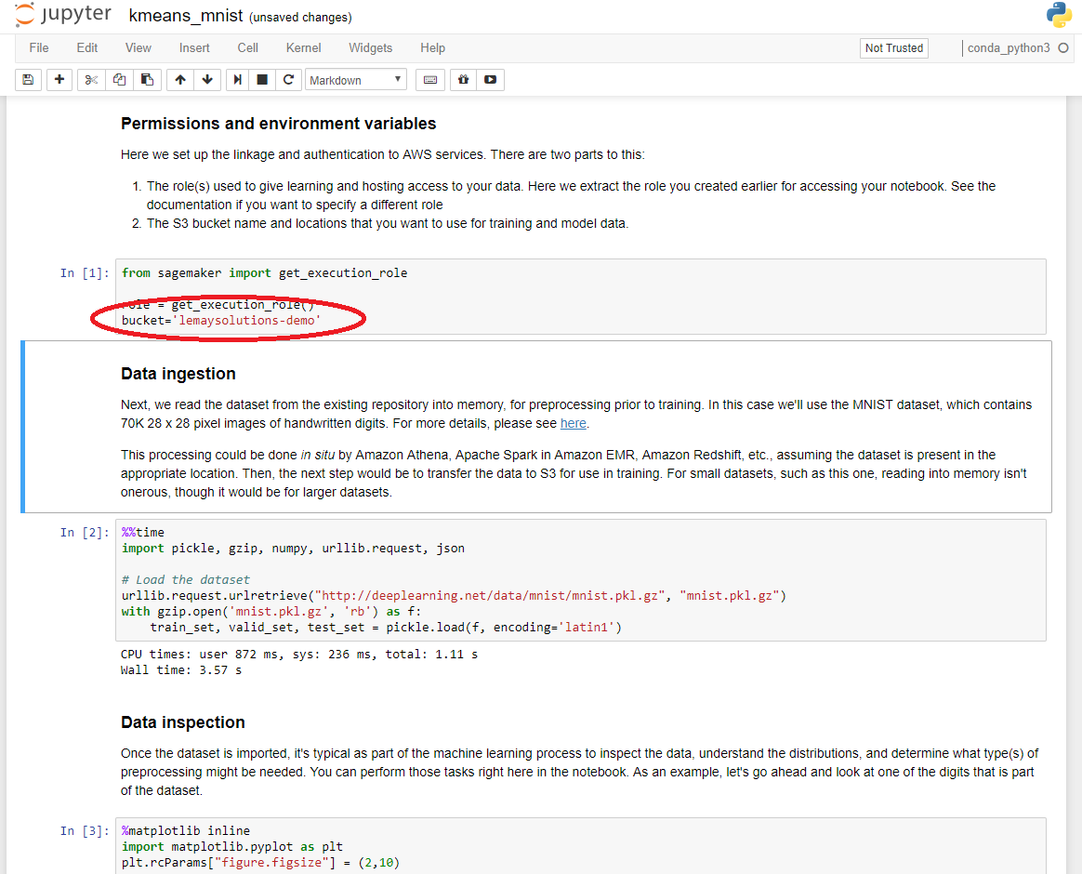
Task: Open the Cell menu
Action: tap(247, 48)
